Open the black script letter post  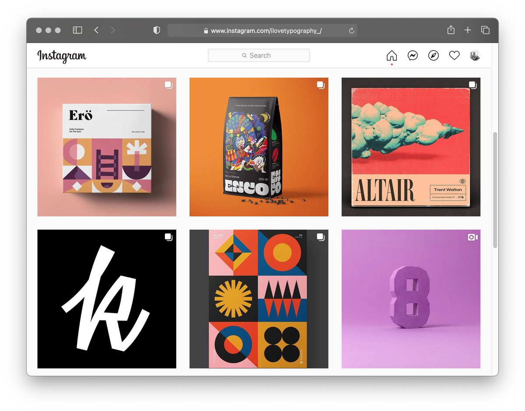[x=107, y=299]
